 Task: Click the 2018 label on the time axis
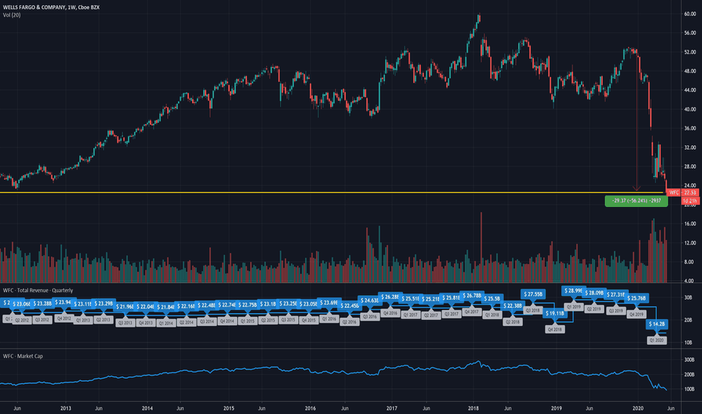[473, 408]
